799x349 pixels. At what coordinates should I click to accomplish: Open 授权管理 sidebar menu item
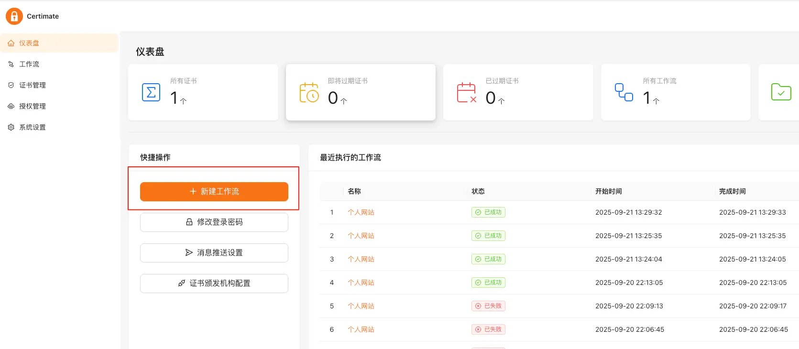pyautogui.click(x=33, y=106)
